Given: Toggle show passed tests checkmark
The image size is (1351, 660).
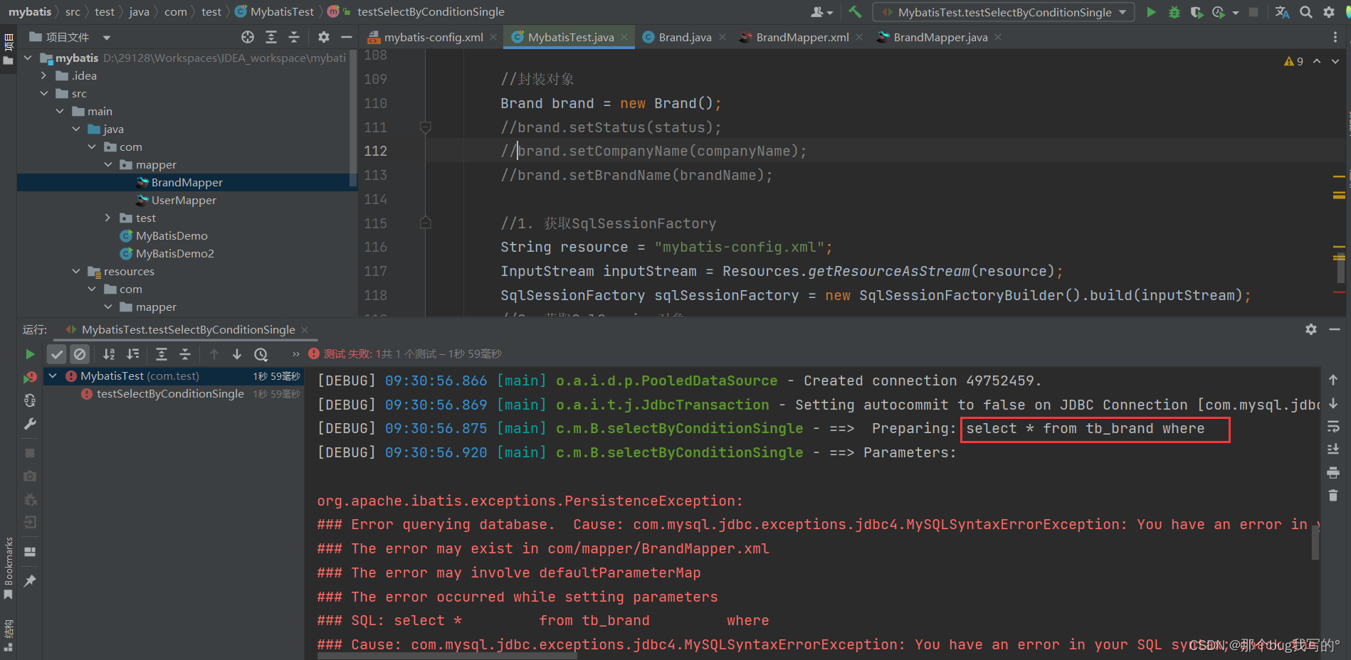Looking at the screenshot, I should pyautogui.click(x=57, y=353).
